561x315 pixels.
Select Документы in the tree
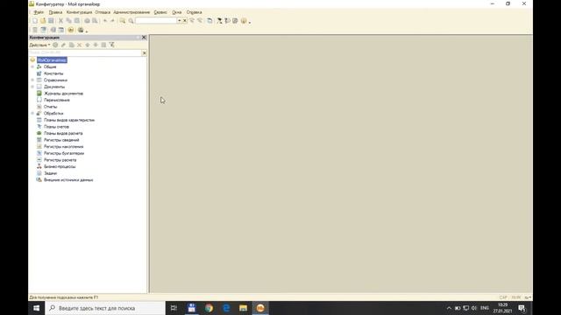(54, 87)
